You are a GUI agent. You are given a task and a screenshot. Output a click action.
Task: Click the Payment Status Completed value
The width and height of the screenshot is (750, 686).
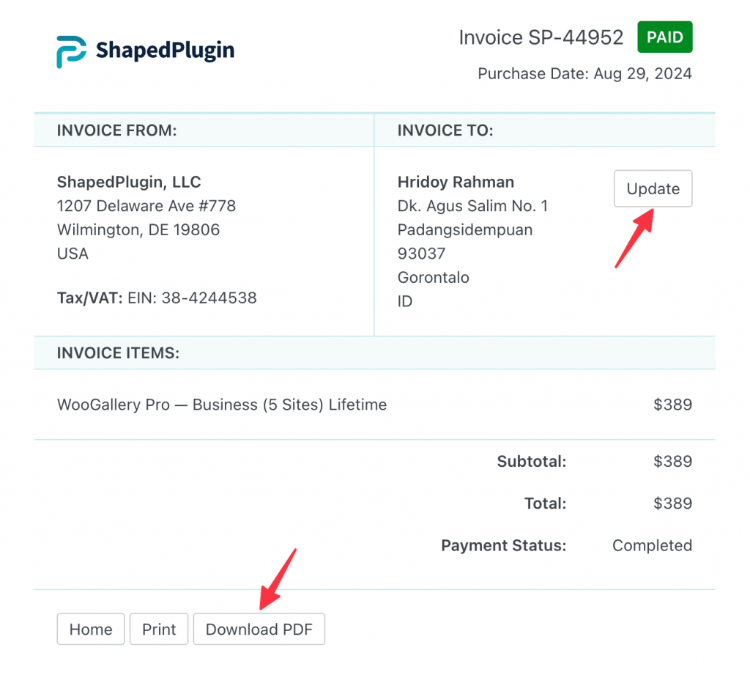(652, 545)
